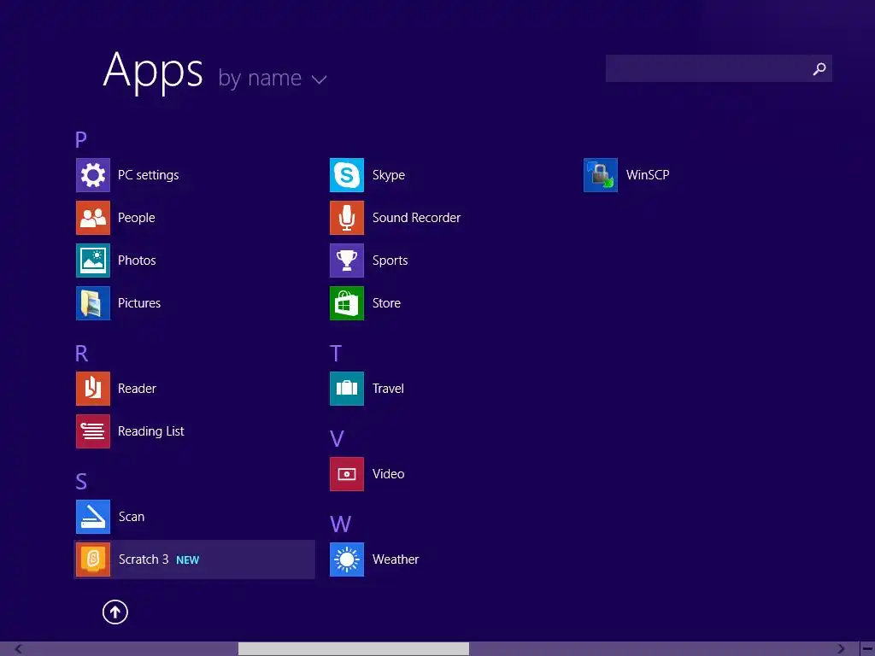Screen dimensions: 875x656
Task: Click the 'Scratch 3' label
Action: click(x=144, y=559)
